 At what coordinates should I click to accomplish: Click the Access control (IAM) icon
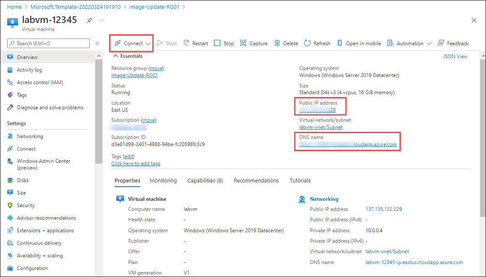click(x=10, y=82)
